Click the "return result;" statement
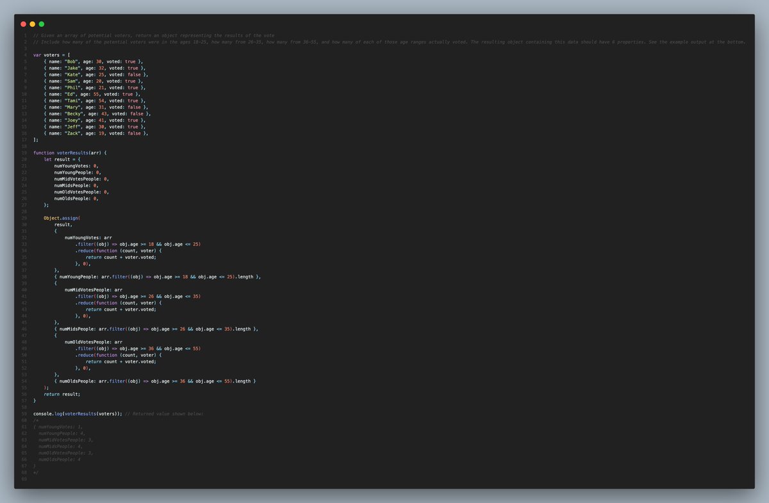This screenshot has width=769, height=503. (x=62, y=393)
